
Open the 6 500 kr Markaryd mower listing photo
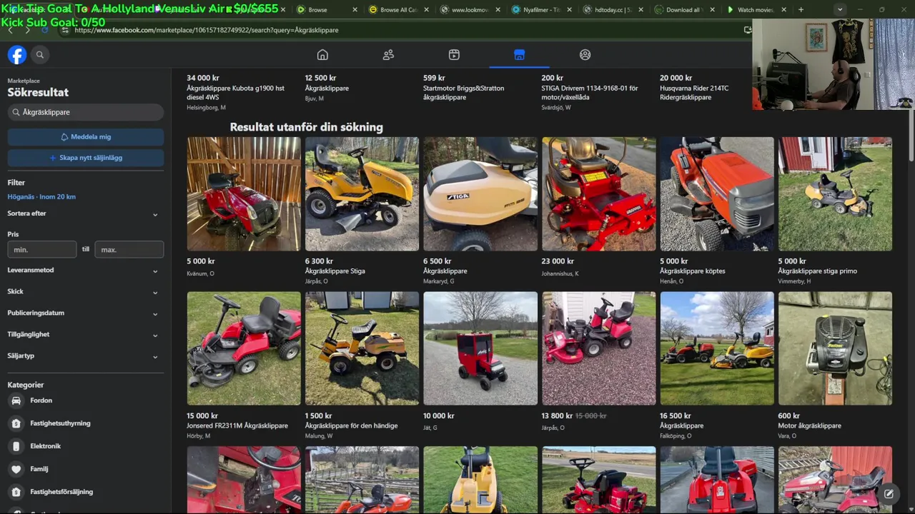point(480,194)
